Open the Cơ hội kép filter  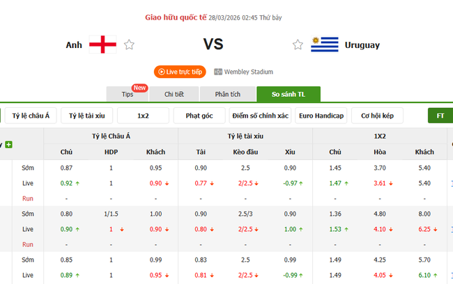[377, 116]
